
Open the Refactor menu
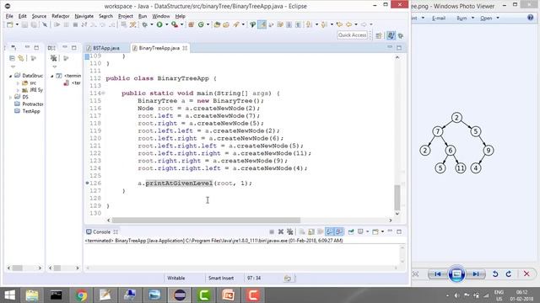pyautogui.click(x=60, y=16)
